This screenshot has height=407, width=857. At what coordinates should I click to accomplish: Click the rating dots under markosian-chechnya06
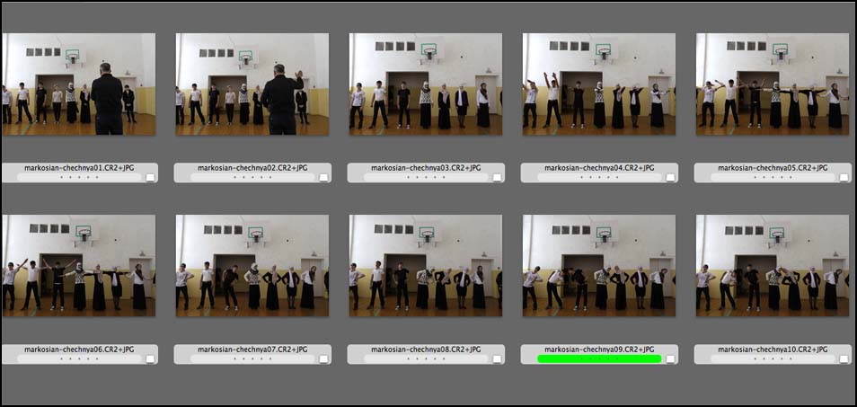click(79, 358)
